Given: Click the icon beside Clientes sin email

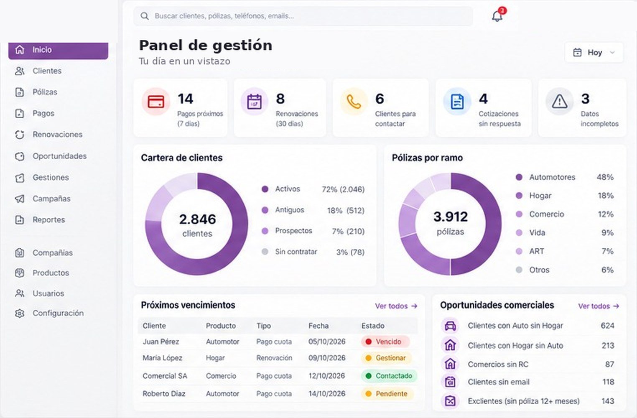Looking at the screenshot, I should [x=450, y=382].
